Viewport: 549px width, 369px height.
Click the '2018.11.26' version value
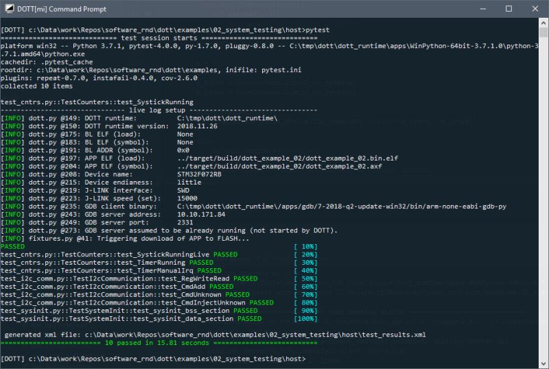[x=197, y=126]
